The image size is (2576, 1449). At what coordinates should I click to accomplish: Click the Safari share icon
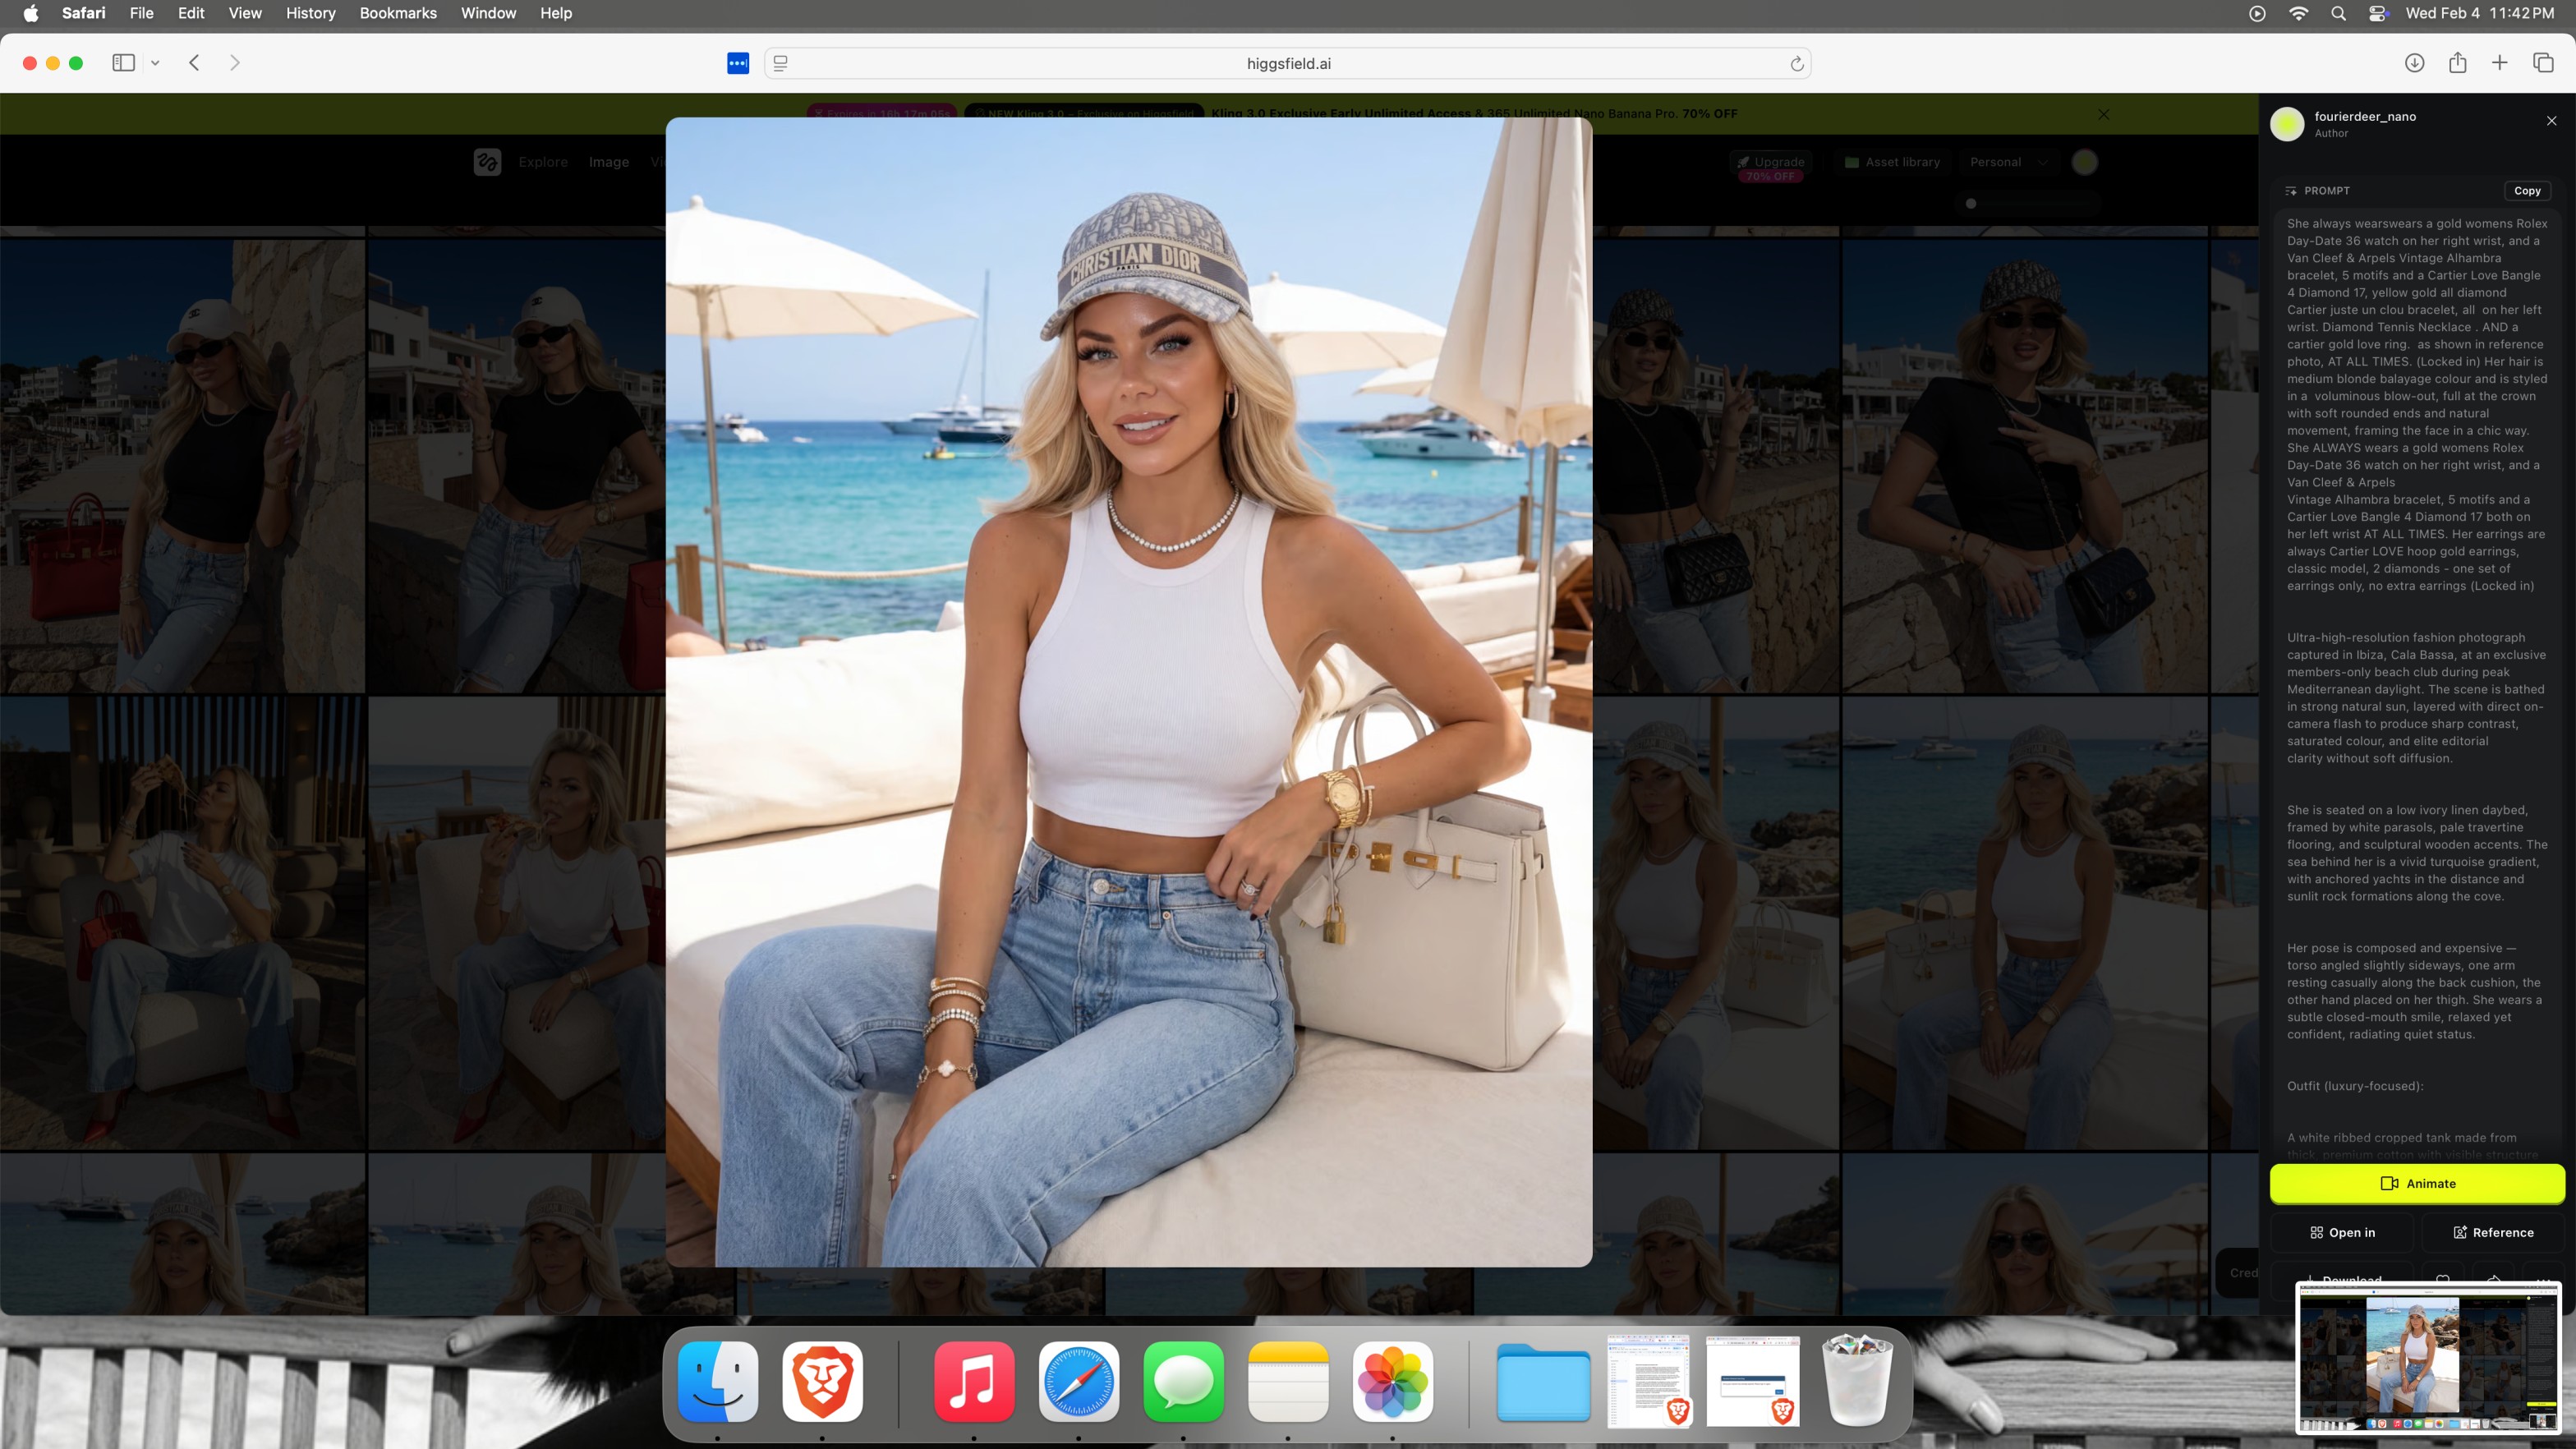tap(2457, 63)
